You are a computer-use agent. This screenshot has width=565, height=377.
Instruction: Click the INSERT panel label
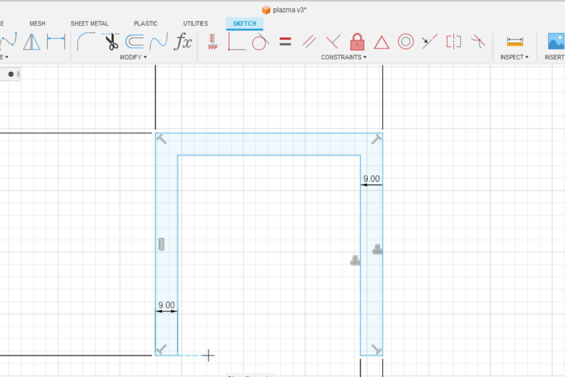[555, 57]
